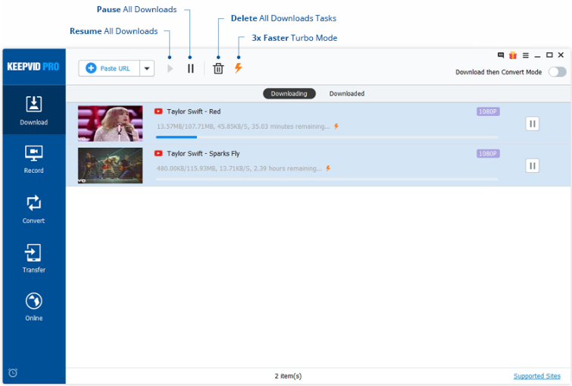Select Taylor Swift - Red video thumbnail
This screenshot has height=386, width=572.
point(110,124)
